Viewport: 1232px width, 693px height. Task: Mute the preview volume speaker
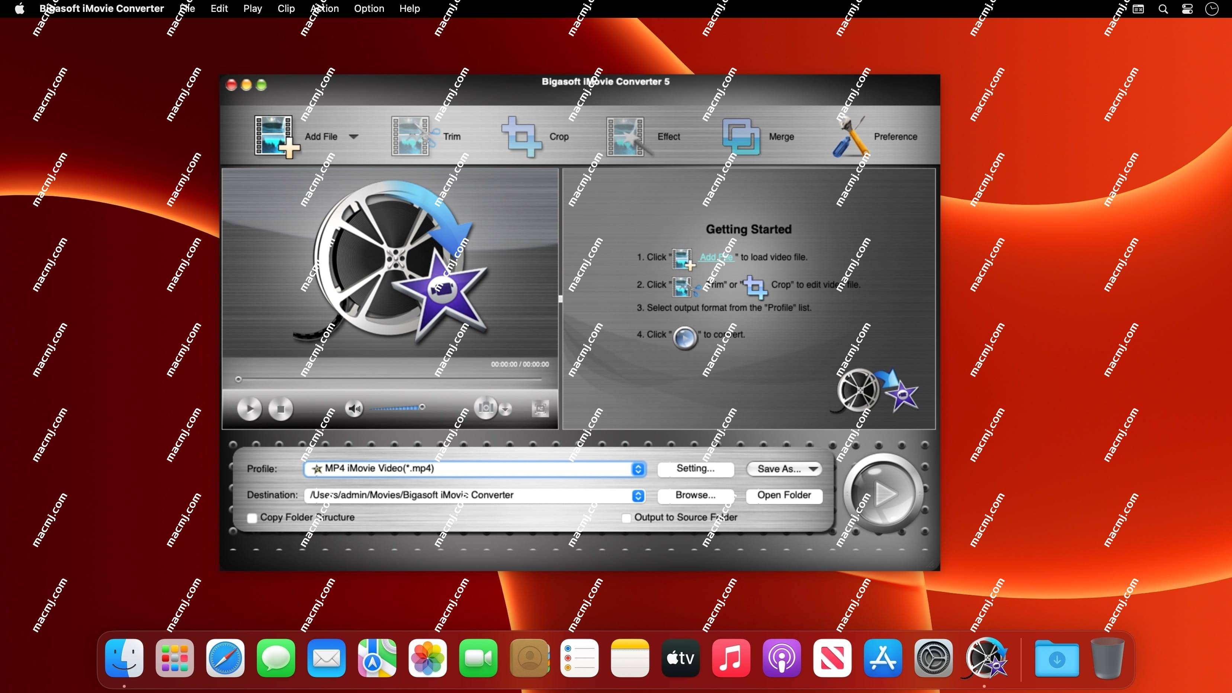tap(354, 409)
